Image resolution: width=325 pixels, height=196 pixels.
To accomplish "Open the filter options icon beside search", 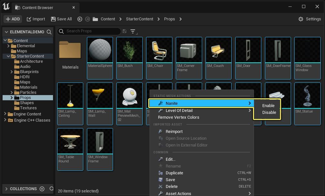I will click(133, 31).
